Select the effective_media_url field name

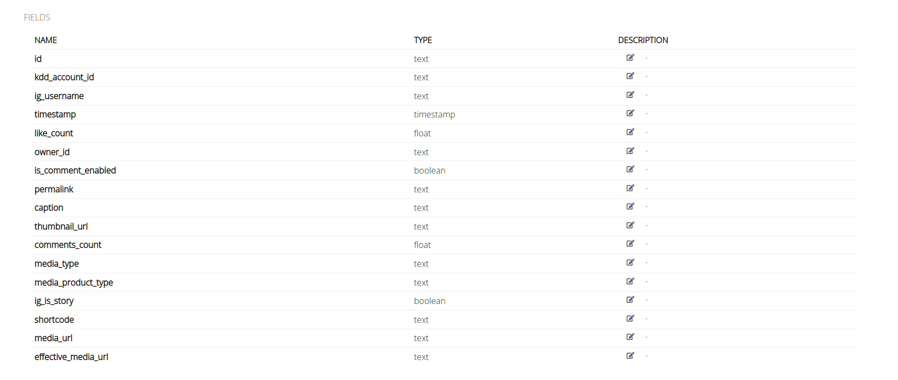[71, 357]
